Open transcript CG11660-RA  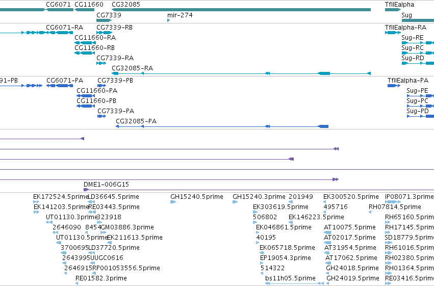95,38
